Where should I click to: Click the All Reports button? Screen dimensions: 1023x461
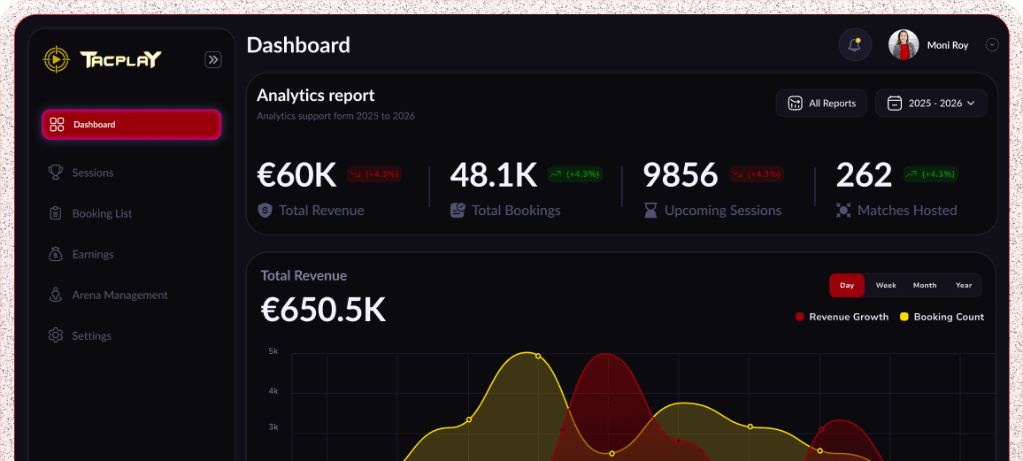coord(821,103)
